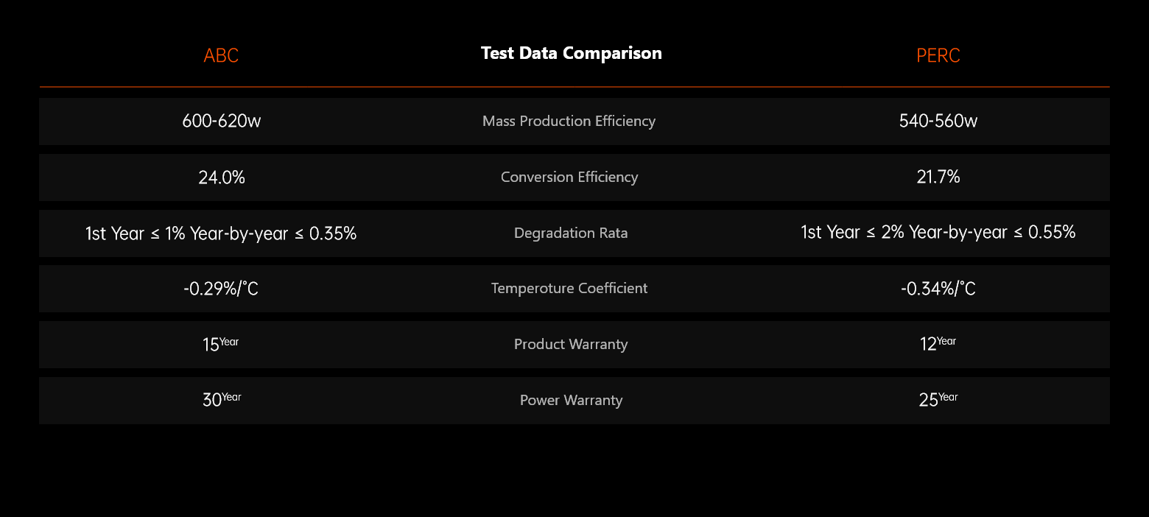Click the 540-560w PERC value

click(938, 121)
